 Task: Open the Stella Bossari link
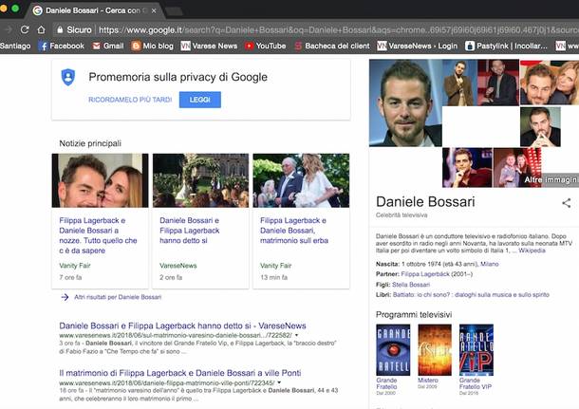(x=411, y=285)
